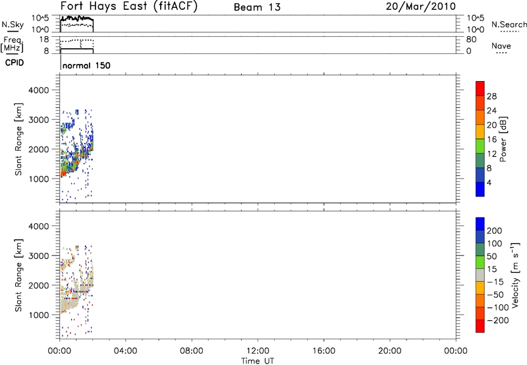Click the "100" label on Velocity colorbar
The height and width of the screenshot is (365, 527).
click(495, 243)
